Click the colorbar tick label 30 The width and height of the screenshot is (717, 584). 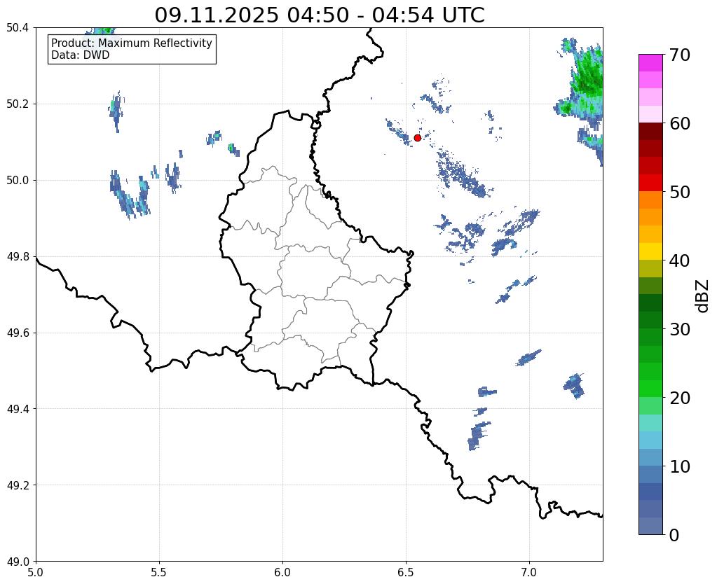pyautogui.click(x=680, y=329)
